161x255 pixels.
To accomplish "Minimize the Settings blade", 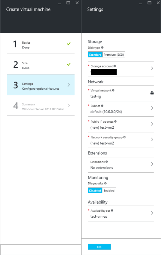I will point(141,3).
